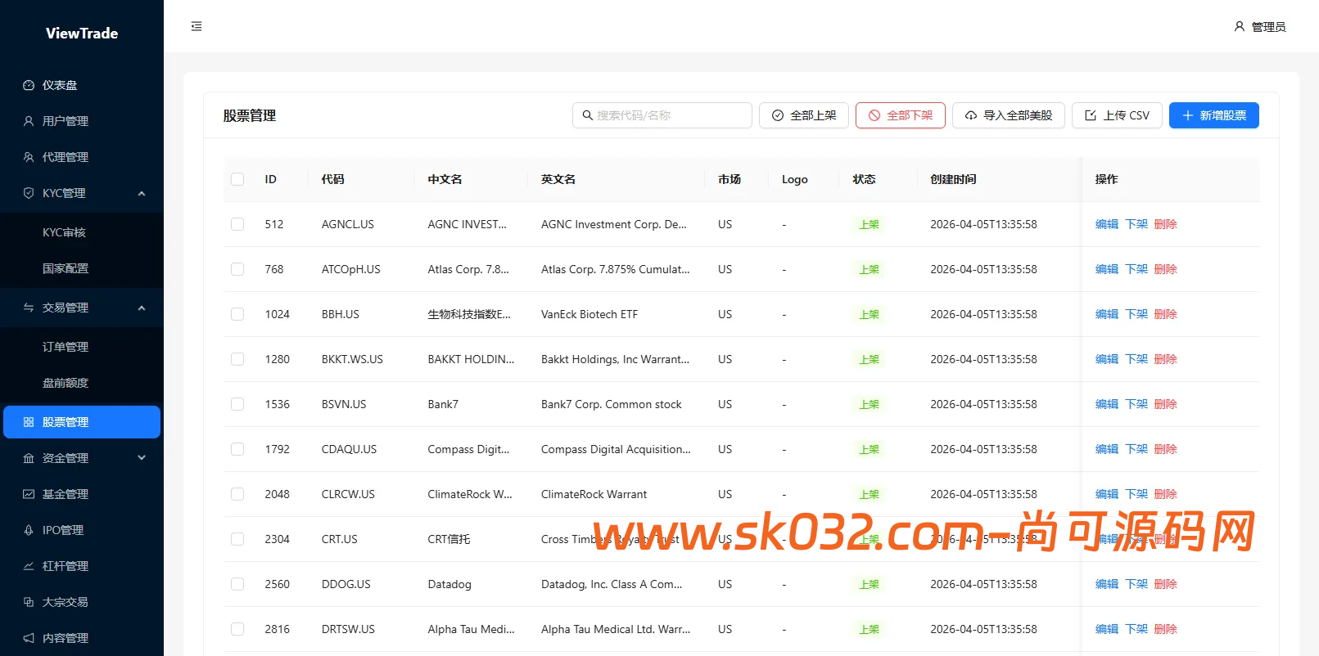Check the row checkbox for BBH.US
The image size is (1319, 656).
click(x=237, y=314)
